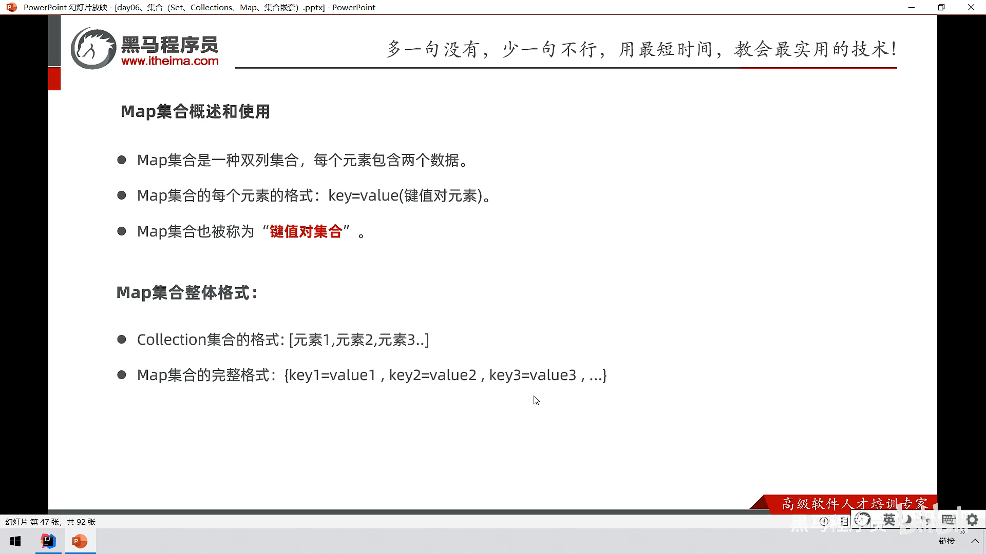Open the input method soft keyboard icon
This screenshot has height=554, width=986.
(949, 520)
